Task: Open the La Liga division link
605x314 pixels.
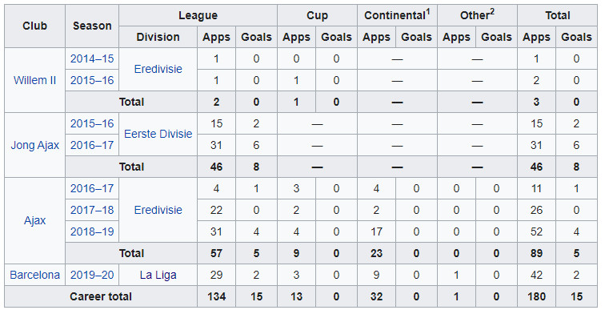Action: [158, 275]
